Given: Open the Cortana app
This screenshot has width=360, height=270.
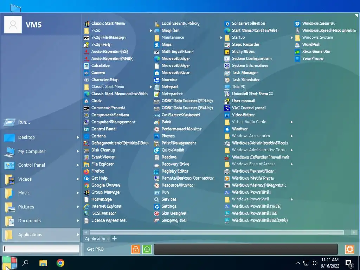Looking at the screenshot, I should pos(95,136).
